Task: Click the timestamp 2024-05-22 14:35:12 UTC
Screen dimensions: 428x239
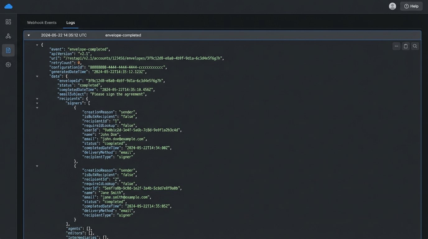Action: click(x=64, y=35)
